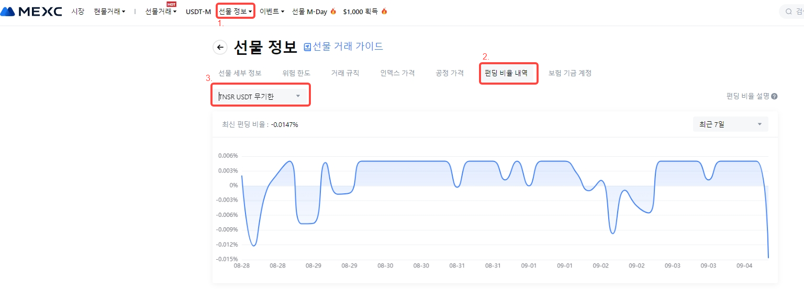Screen dimensions: 804x290
Task: Click the fire icon next to 선물 M-Day
Action: 333,11
